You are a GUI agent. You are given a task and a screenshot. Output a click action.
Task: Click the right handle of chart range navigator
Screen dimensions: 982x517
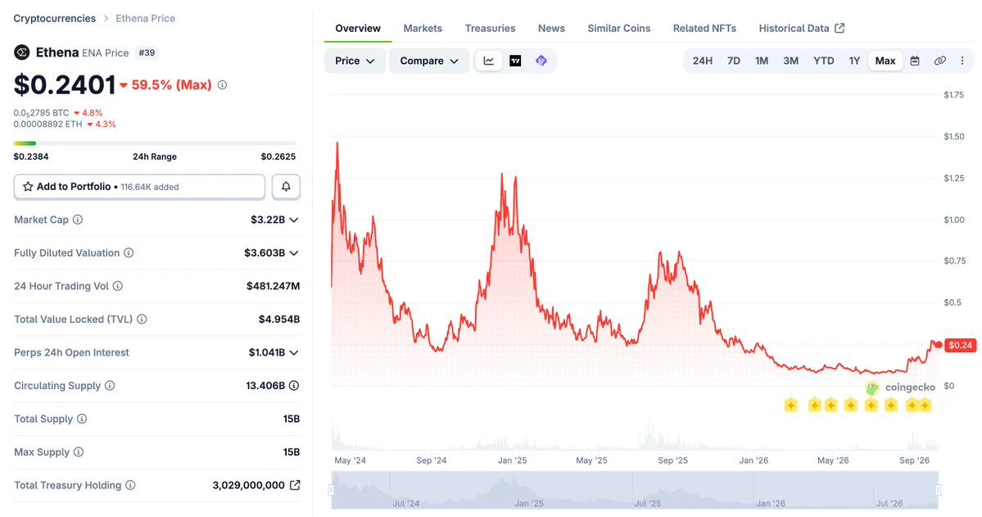[938, 490]
